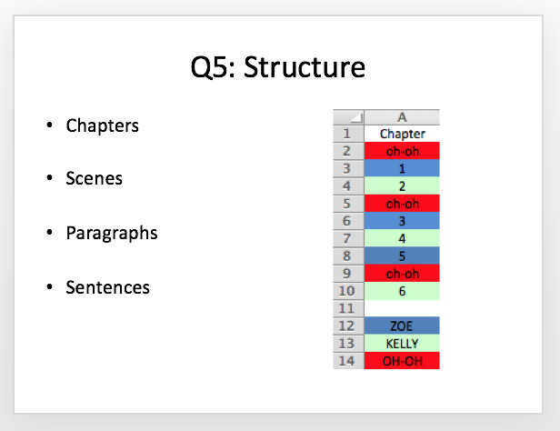Viewport: 560px width, 431px height.
Task: Select the oh-oh cell in row 9
Action: 402,274
